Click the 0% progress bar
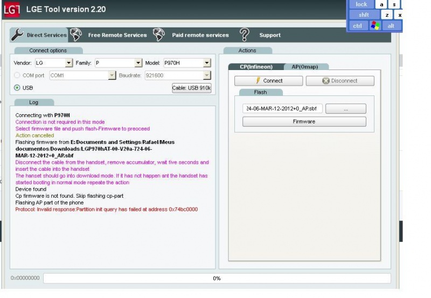Image resolution: width=431 pixels, height=298 pixels. pos(217,278)
